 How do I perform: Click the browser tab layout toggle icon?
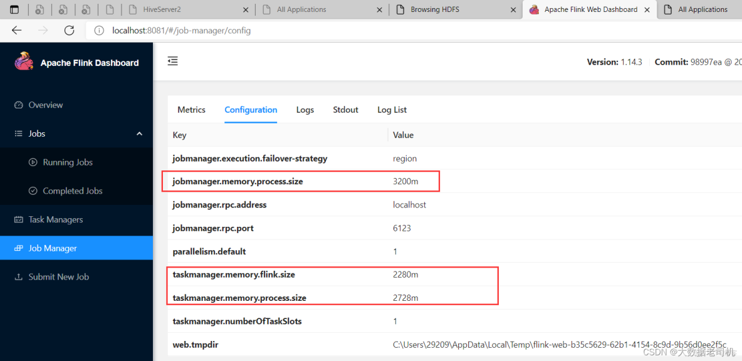14,9
